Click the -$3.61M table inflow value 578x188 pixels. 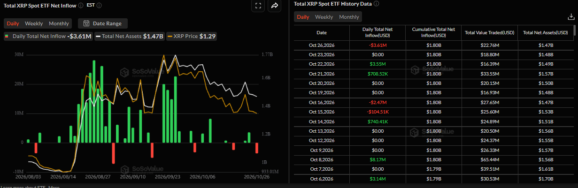(x=378, y=45)
